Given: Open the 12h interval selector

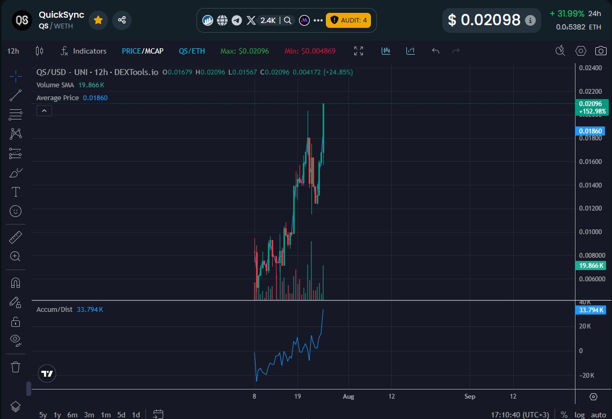Looking at the screenshot, I should [13, 51].
